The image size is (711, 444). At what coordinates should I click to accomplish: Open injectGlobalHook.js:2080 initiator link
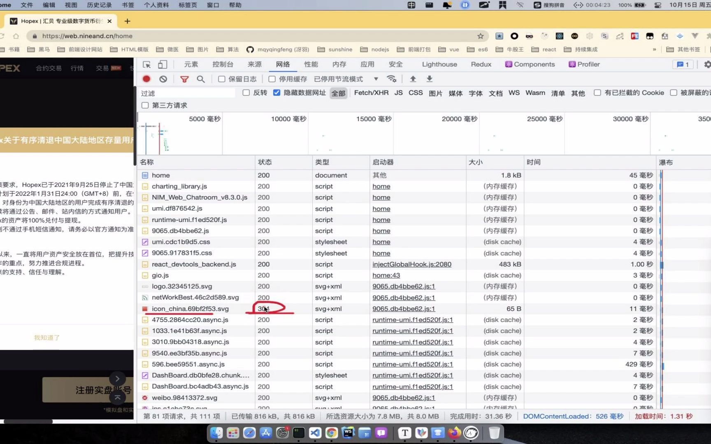[412, 264]
